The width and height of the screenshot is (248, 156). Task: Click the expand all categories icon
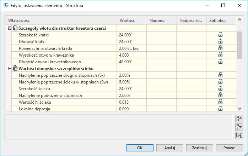pos(239,127)
